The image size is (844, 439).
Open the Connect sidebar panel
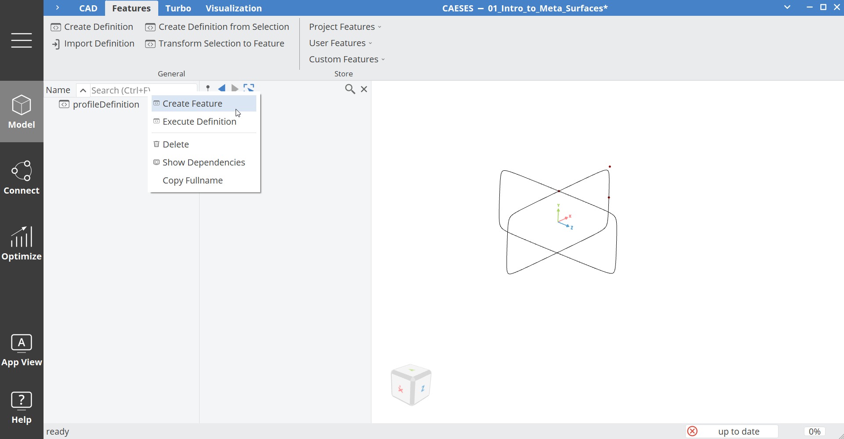(22, 177)
